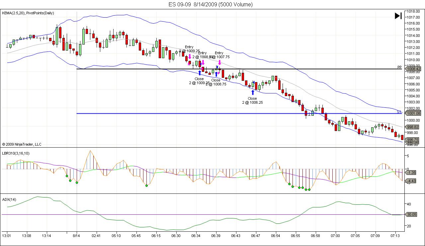Click the 1015.00 price axis label
Image resolution: width=425 pixels, height=246 pixels.
click(413, 29)
